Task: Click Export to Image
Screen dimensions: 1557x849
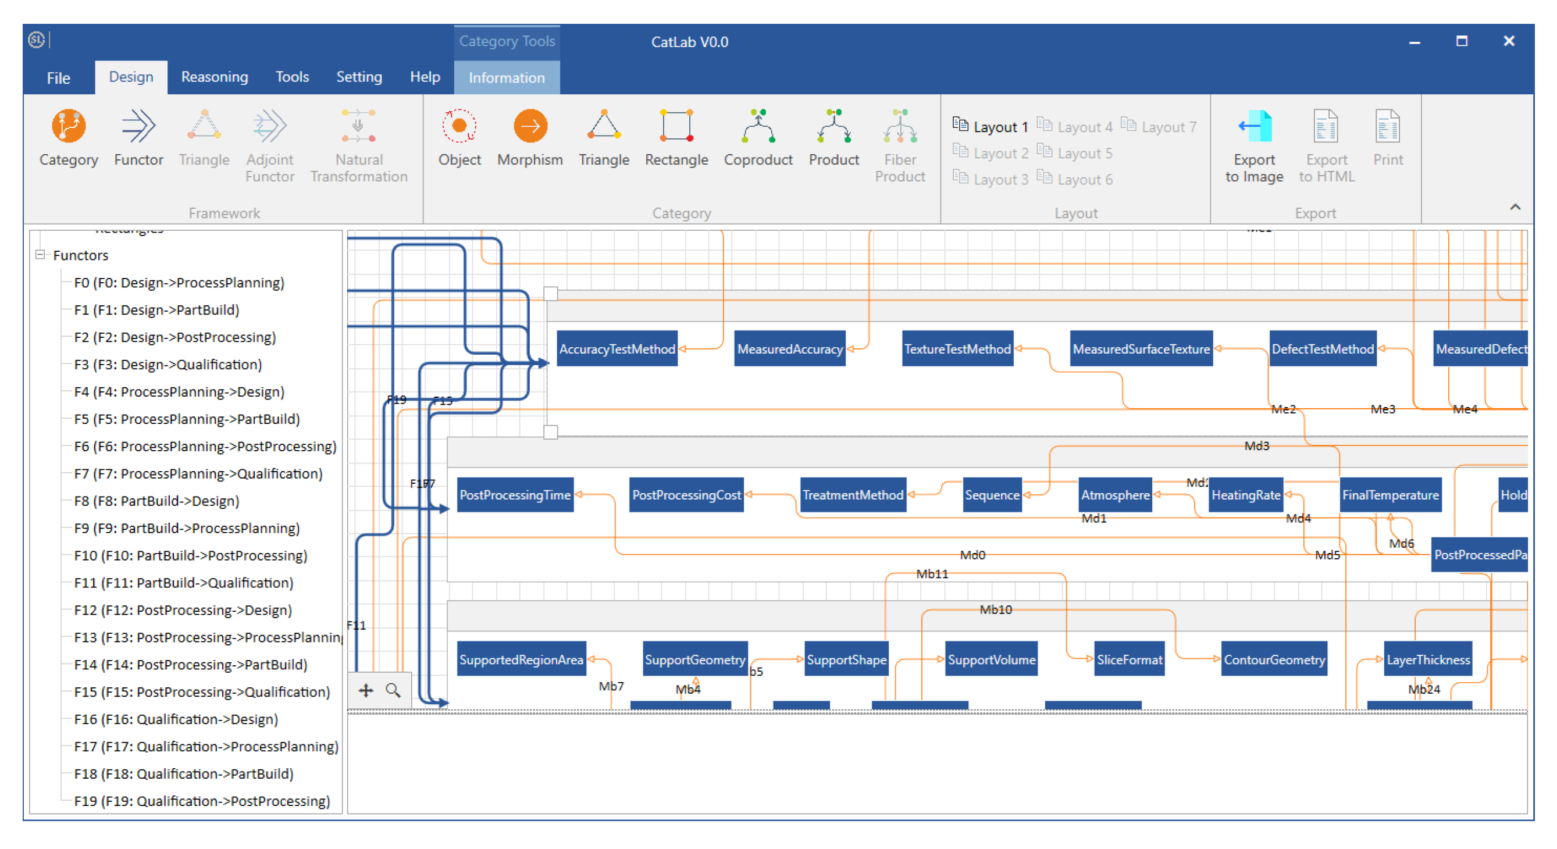Action: (x=1254, y=127)
